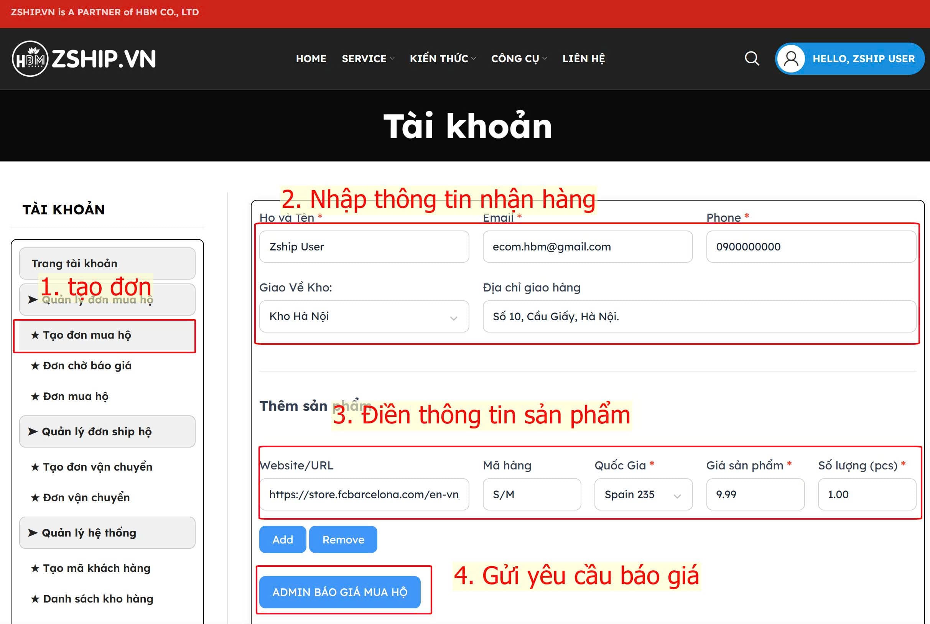Image resolution: width=930 pixels, height=624 pixels.
Task: Click the Remove product button
Action: 343,539
